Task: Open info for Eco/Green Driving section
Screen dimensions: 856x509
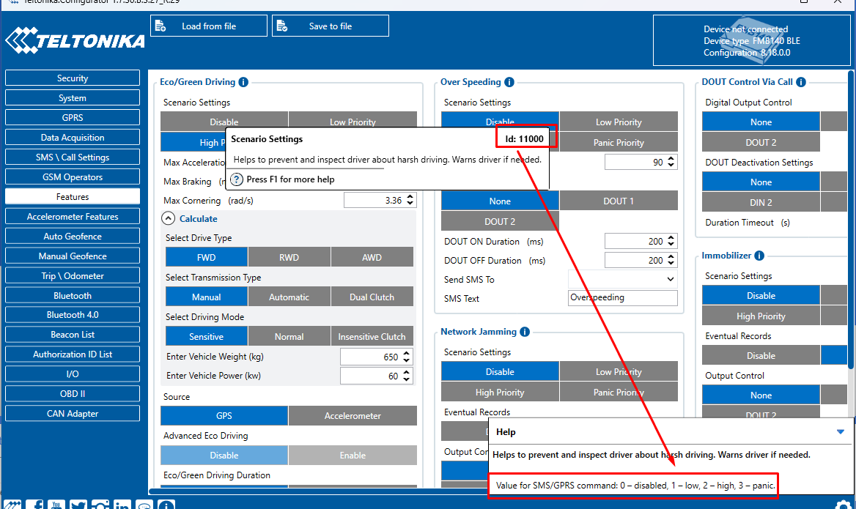Action: (x=243, y=82)
